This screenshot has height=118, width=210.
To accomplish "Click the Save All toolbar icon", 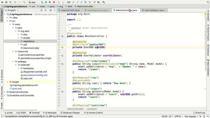I will point(6,2).
